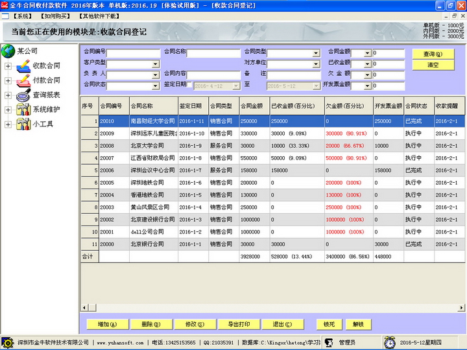Expand the 系统维护 tree node
Viewport: 467px width, 350px height.
pos(8,110)
